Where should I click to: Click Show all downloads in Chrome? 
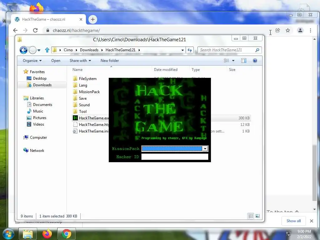coord(293,221)
